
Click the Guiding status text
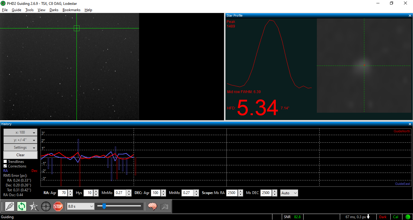pos(8,217)
